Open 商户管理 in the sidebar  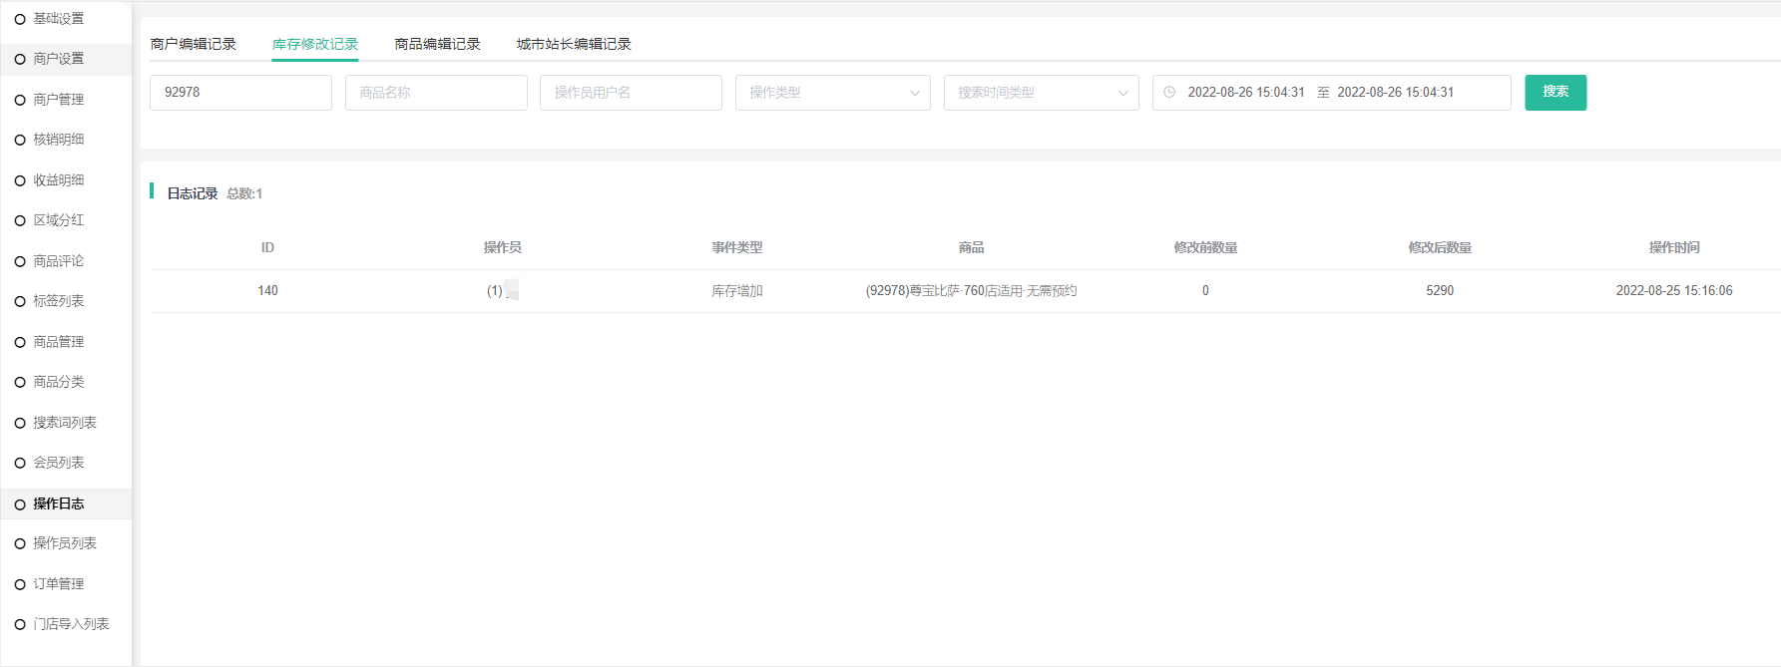coord(59,100)
